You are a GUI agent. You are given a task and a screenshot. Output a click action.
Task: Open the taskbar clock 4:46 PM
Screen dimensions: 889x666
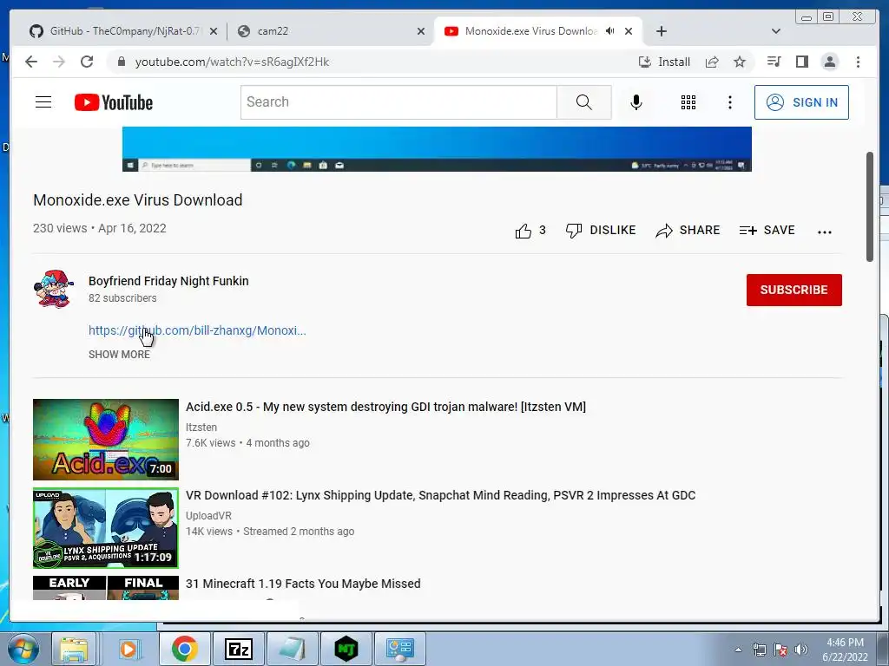[845, 650]
